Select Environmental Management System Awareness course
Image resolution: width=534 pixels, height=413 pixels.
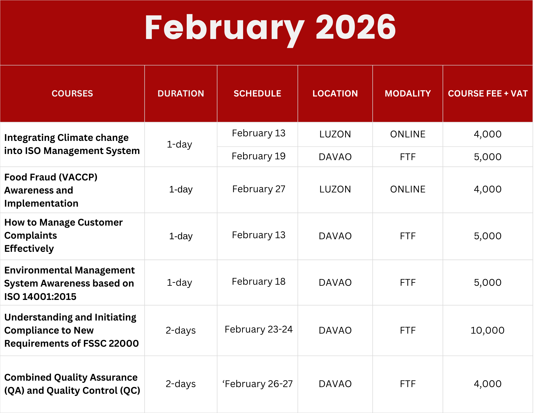pyautogui.click(x=69, y=283)
